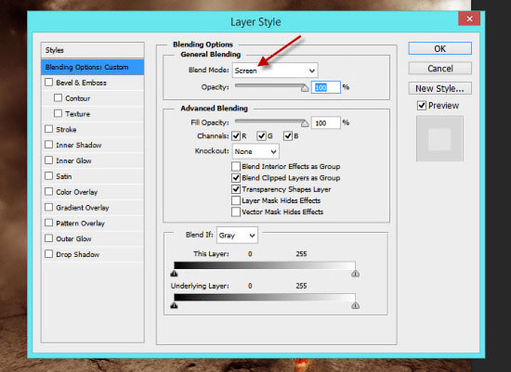Image resolution: width=511 pixels, height=372 pixels.
Task: Open the Blend Mode dropdown showing Screen
Action: point(275,71)
